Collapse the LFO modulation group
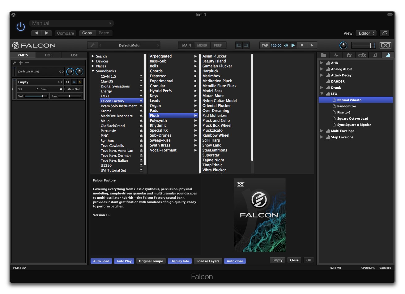The width and height of the screenshot is (405, 294). pyautogui.click(x=322, y=94)
